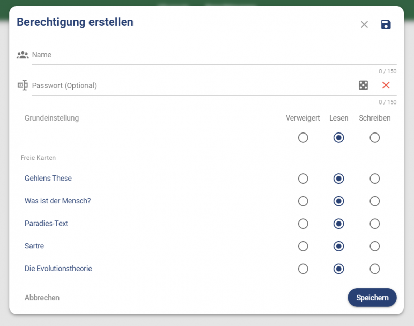Set Grundeinstellung to Verweigert
Screen dimensions: 414x326
tap(303, 138)
